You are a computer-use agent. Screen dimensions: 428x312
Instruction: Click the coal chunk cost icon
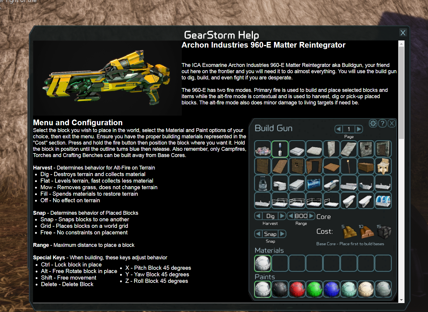click(384, 232)
